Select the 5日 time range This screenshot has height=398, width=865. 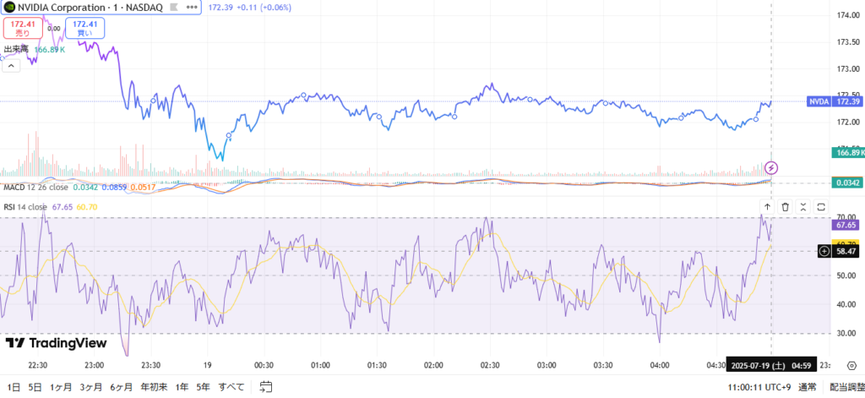tap(35, 387)
